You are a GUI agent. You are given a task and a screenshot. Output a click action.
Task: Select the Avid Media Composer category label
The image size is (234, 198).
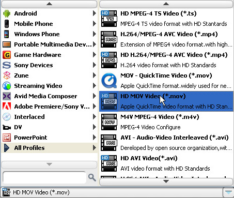click(45, 96)
